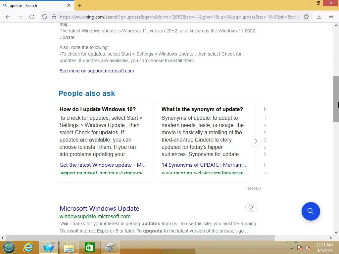Open a new tab with plus button

click(79, 6)
